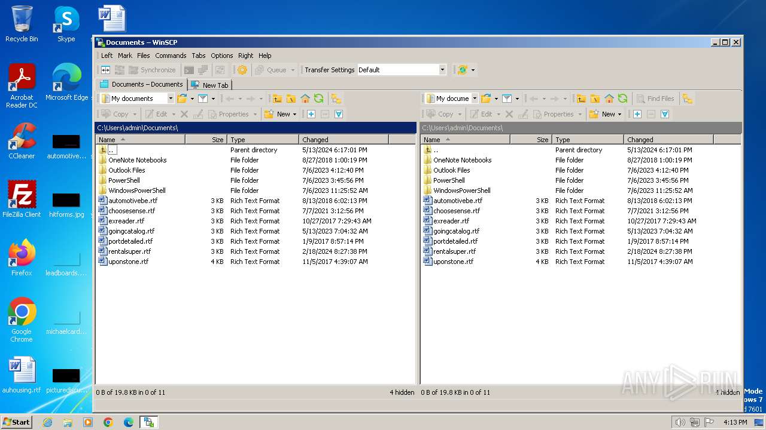This screenshot has width=766, height=430.
Task: Expand My documents drive dropdown in left panel
Action: tap(171, 99)
